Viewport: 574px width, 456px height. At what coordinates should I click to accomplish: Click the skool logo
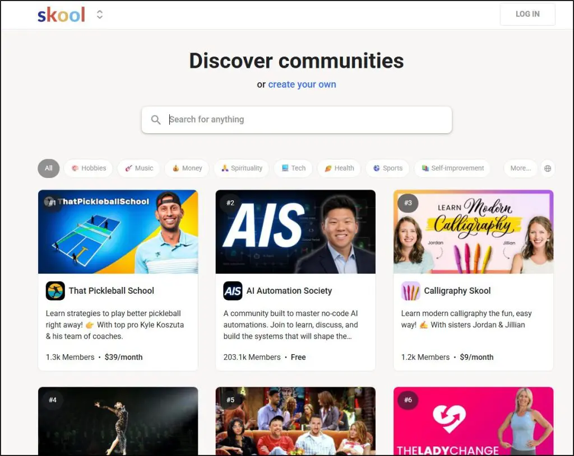point(61,15)
